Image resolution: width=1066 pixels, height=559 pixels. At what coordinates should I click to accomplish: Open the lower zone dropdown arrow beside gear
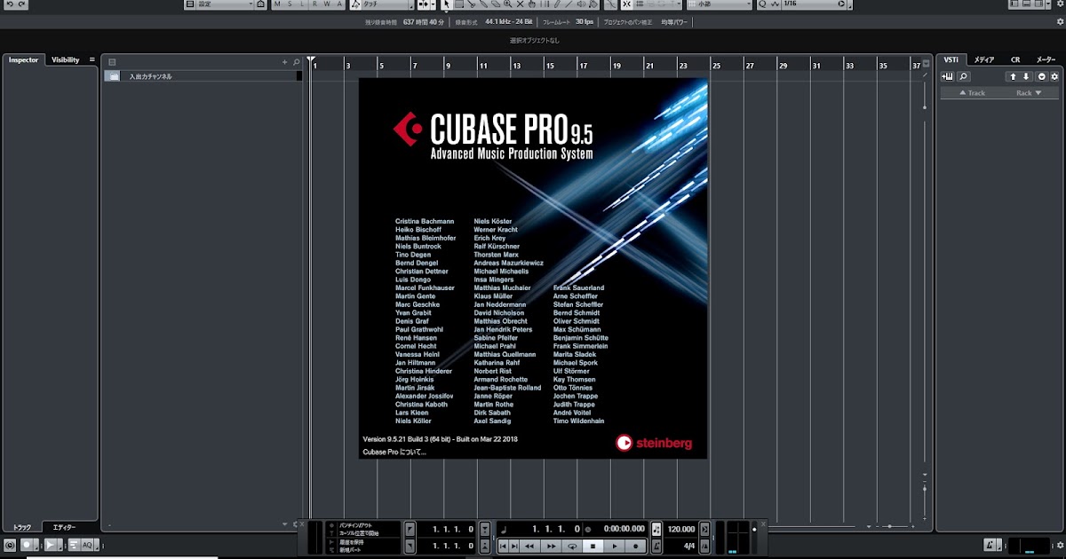click(285, 524)
